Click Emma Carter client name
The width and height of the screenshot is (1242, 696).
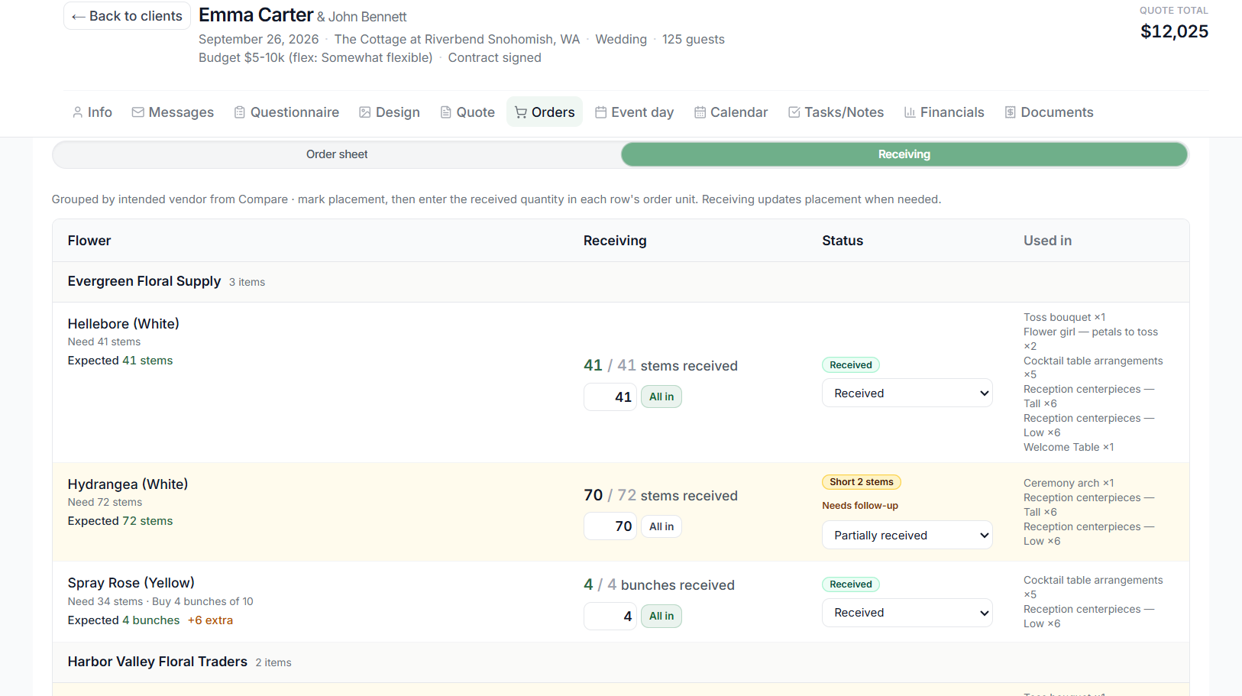tap(256, 15)
